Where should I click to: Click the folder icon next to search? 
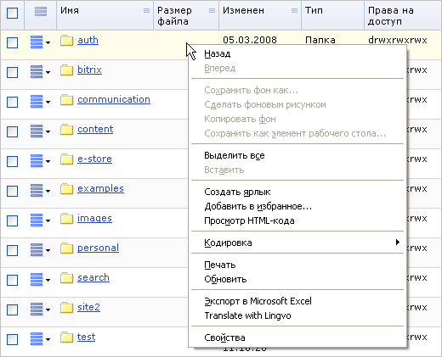tap(66, 278)
